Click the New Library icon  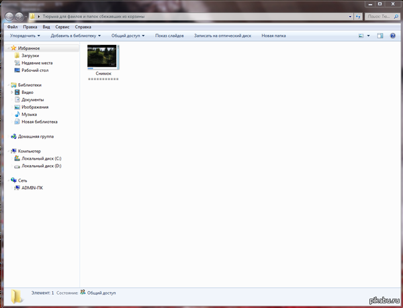[x=17, y=121]
